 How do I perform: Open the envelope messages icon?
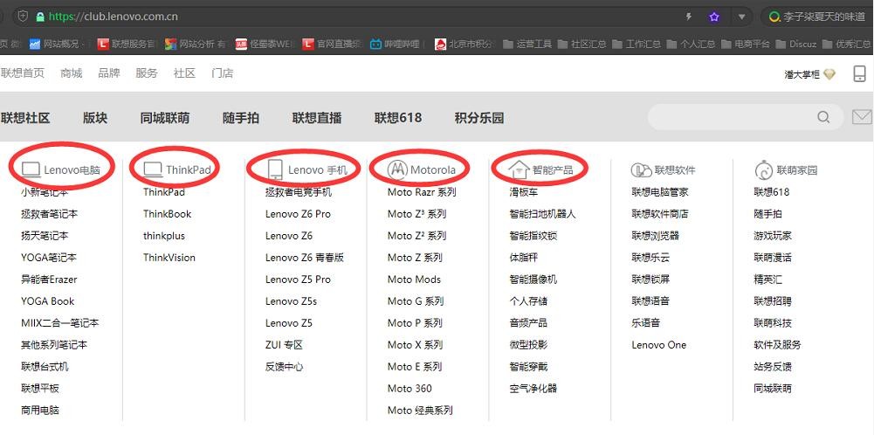[x=862, y=116]
